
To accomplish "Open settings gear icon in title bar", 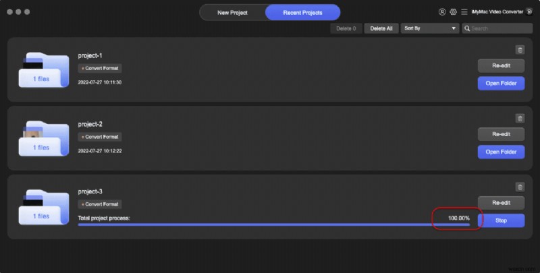I will click(x=453, y=11).
